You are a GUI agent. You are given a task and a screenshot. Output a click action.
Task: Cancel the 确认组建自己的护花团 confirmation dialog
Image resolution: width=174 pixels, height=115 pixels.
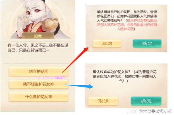tap(107, 43)
